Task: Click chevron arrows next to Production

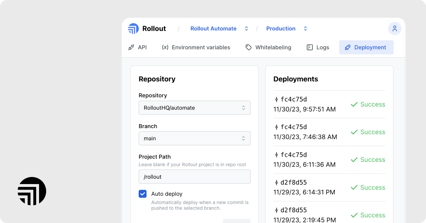Action: 305,29
